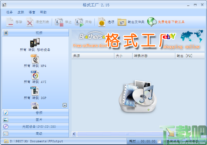This screenshot has width=207, height=145.
Task: Open Options (选项) via gear icon
Action: 102,22
